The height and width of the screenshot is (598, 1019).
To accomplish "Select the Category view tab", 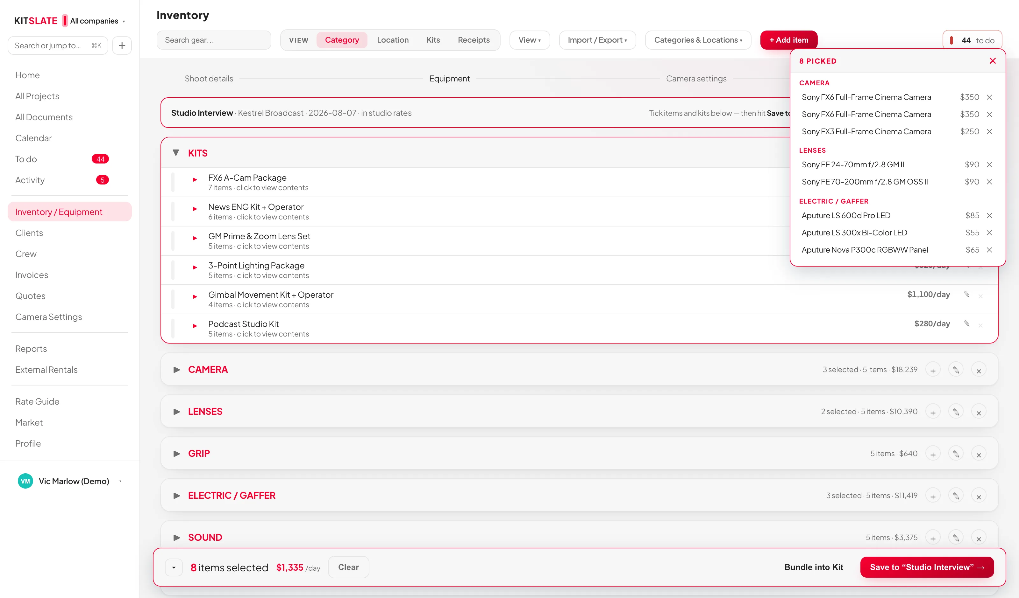I will tap(342, 40).
